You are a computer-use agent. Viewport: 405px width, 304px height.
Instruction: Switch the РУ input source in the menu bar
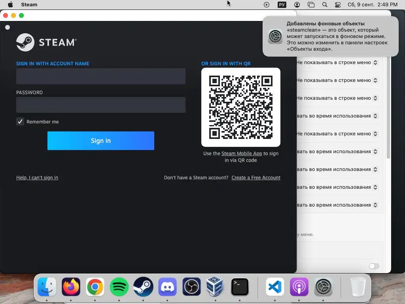point(282,5)
